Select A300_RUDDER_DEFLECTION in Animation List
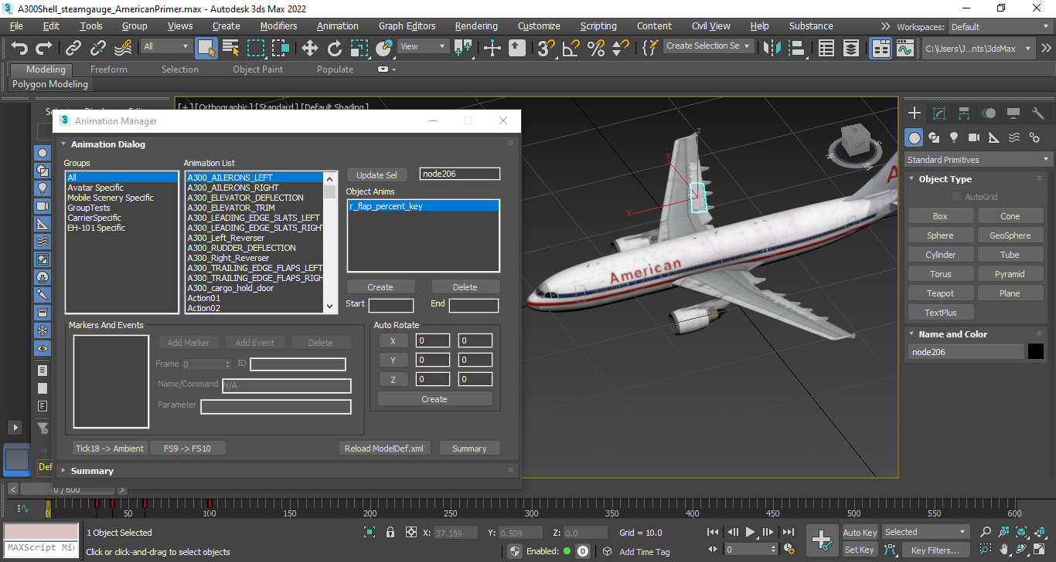1056x562 pixels. pos(241,248)
